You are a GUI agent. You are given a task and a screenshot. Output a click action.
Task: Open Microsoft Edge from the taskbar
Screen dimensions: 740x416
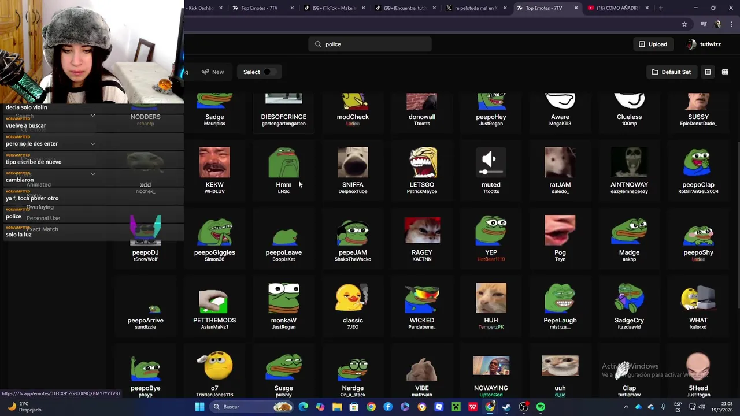303,407
